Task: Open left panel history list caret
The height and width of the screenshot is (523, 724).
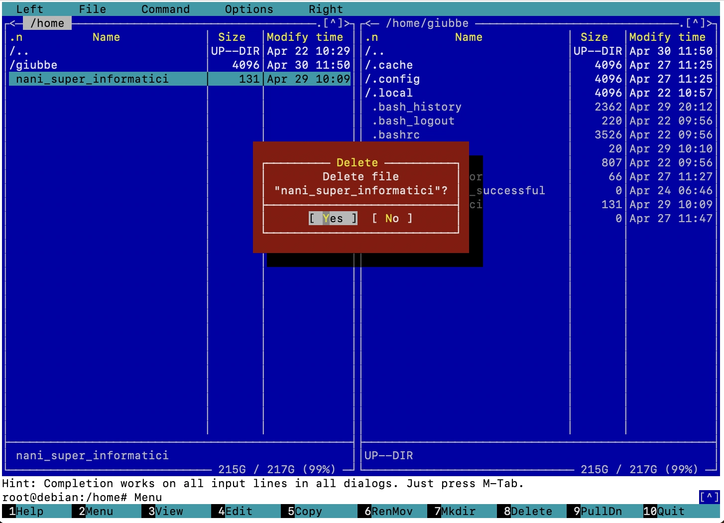Action: [333, 23]
